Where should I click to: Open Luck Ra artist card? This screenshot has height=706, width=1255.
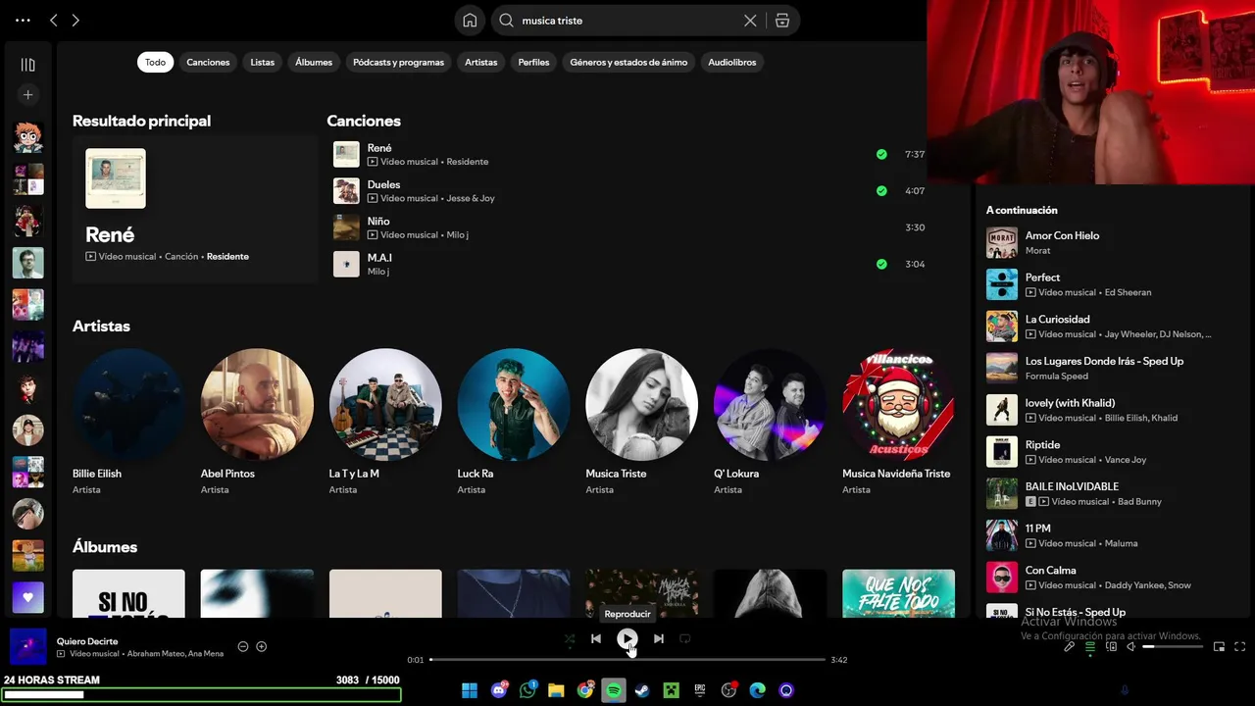tap(514, 424)
